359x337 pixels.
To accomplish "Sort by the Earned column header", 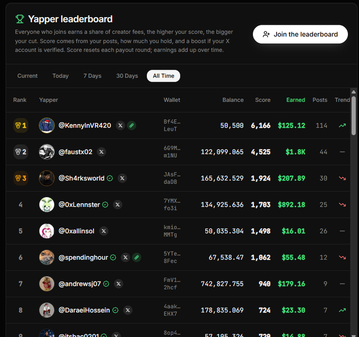I will 296,100.
